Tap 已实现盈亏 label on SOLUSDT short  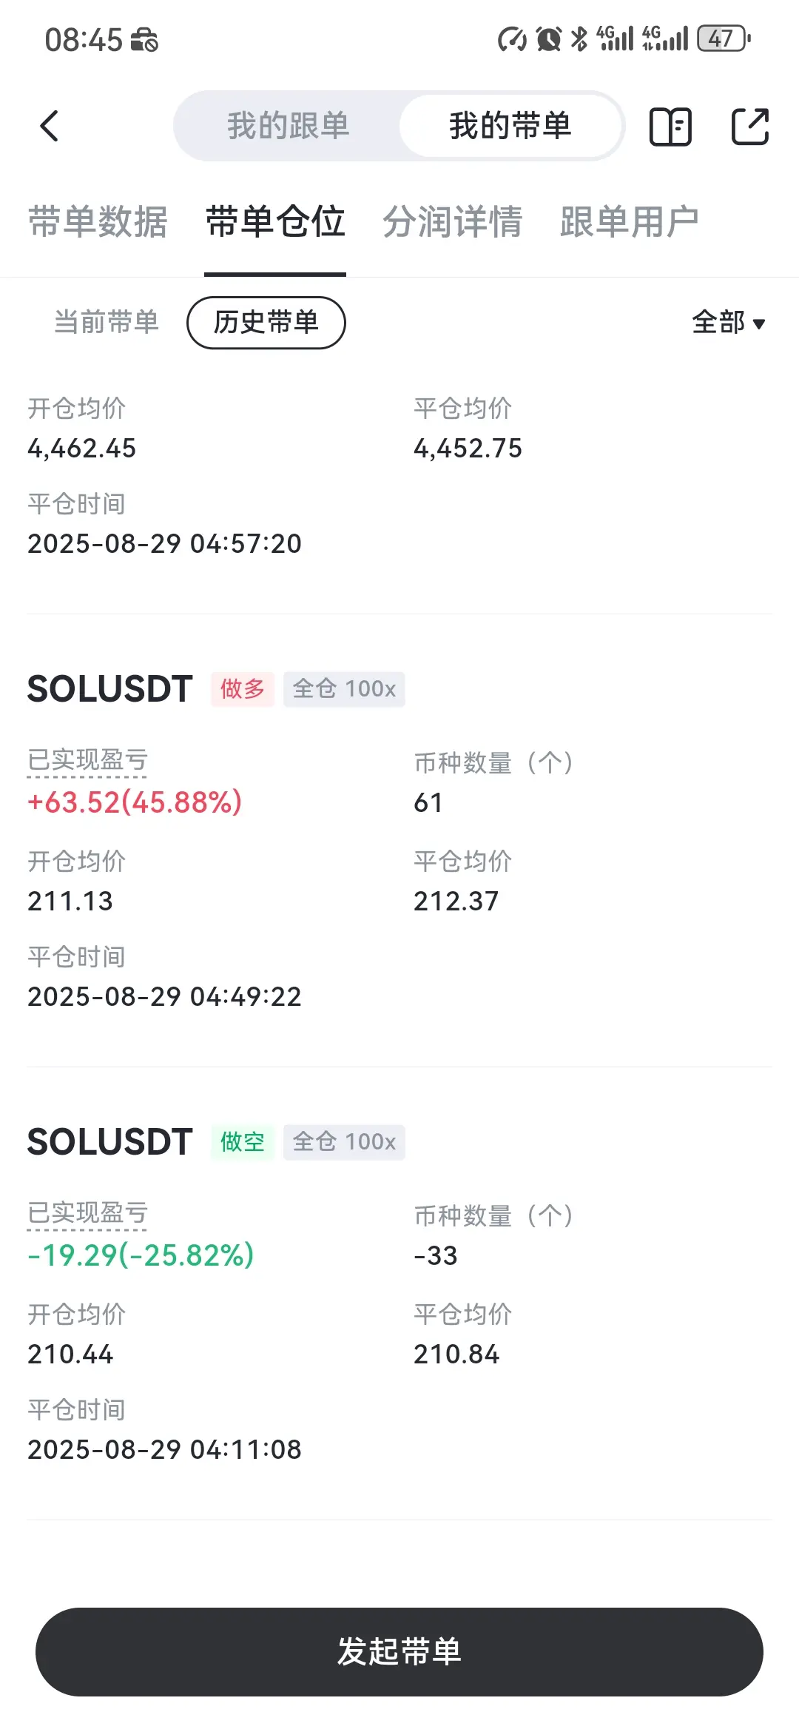pyautogui.click(x=87, y=1213)
